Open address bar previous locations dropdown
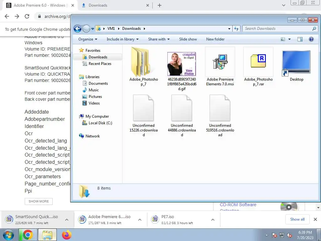Viewport: 321px width, 241px height. point(229,29)
